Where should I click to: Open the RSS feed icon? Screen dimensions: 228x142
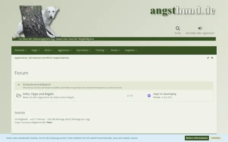point(212,58)
